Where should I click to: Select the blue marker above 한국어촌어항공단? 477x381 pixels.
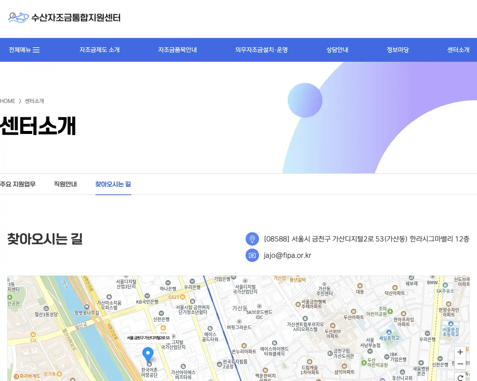pos(148,354)
